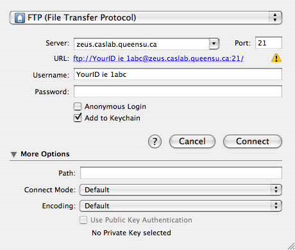Screen dimensions: 295x250
Task: Click the yellow warning triangle icon
Action: tap(276, 58)
